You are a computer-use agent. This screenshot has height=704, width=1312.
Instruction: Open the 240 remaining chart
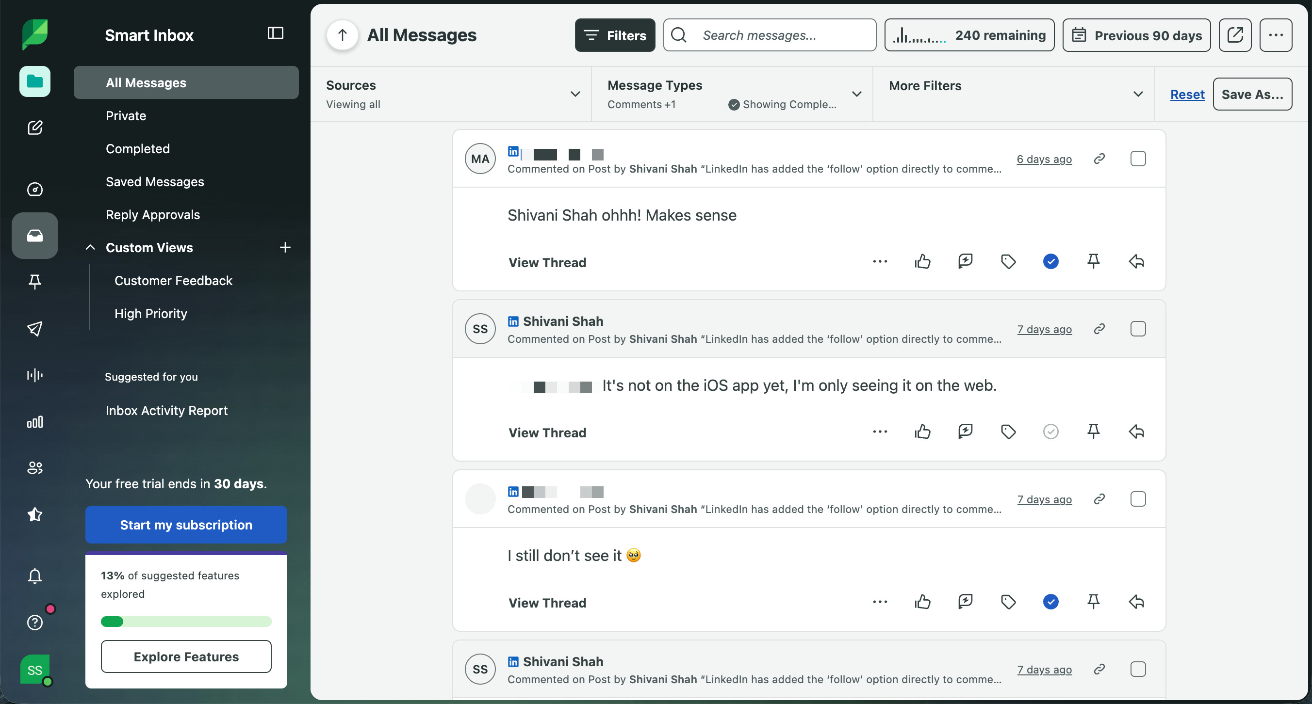(x=969, y=35)
